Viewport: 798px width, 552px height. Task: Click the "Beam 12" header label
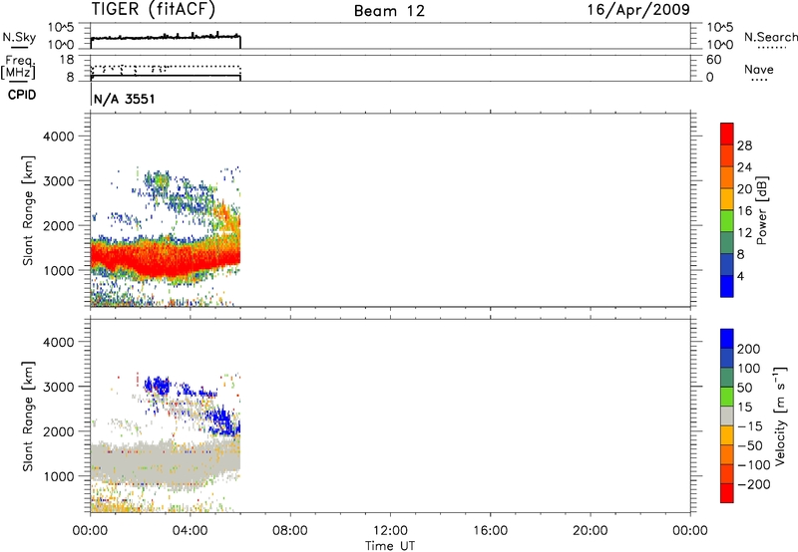pos(389,11)
